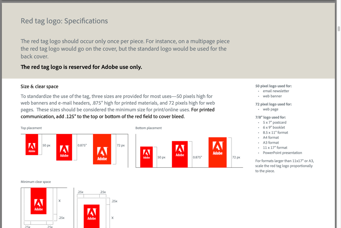Click the "Bottom placement" label
Image resolution: width=341 pixels, height=228 pixels.
148,128
